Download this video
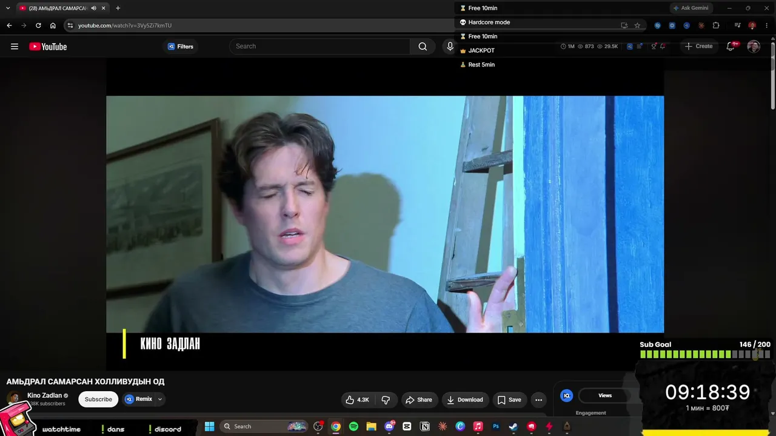This screenshot has width=776, height=436. tap(465, 400)
